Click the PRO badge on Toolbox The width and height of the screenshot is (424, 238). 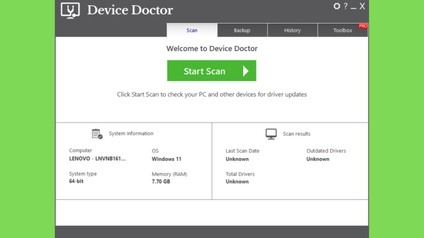tap(363, 26)
